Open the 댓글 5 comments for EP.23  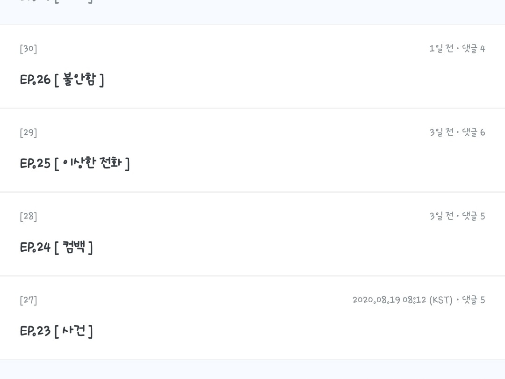(x=473, y=300)
